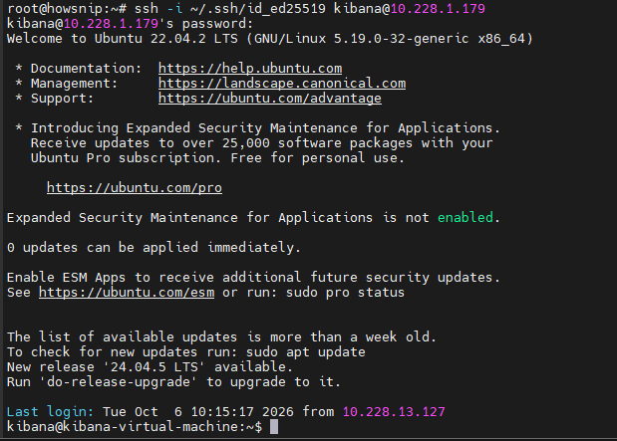Open the ubuntu.com/esm link
The width and height of the screenshot is (617, 441).
(x=127, y=293)
